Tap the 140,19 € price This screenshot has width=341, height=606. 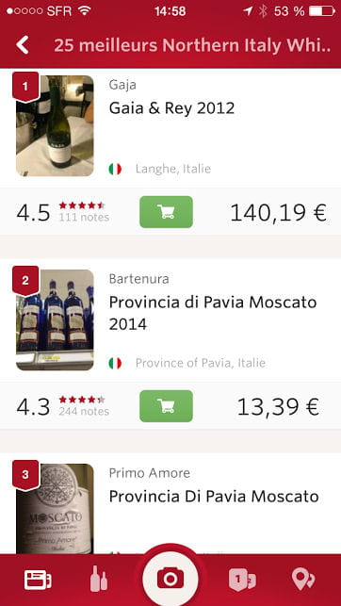tap(279, 213)
